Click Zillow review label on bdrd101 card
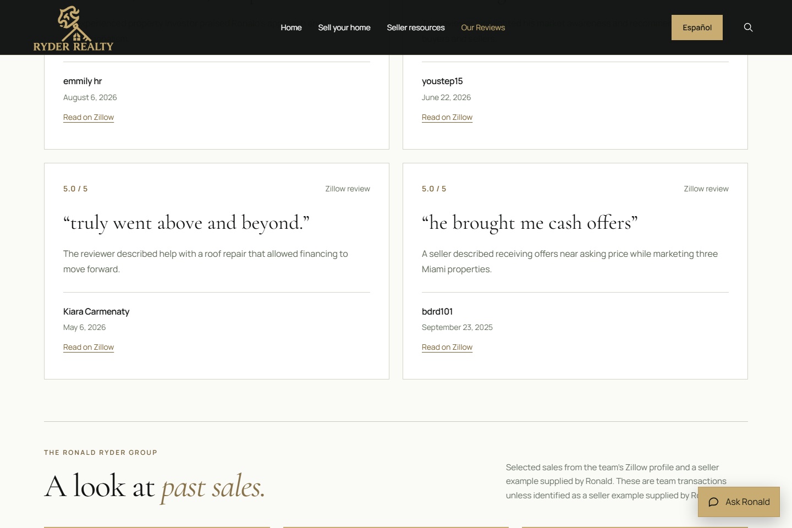The width and height of the screenshot is (792, 528). (706, 189)
